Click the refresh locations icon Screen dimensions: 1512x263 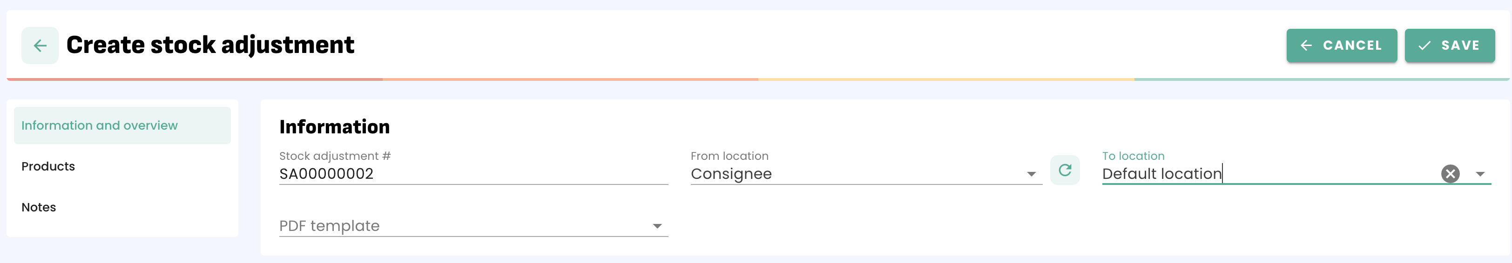point(1065,171)
